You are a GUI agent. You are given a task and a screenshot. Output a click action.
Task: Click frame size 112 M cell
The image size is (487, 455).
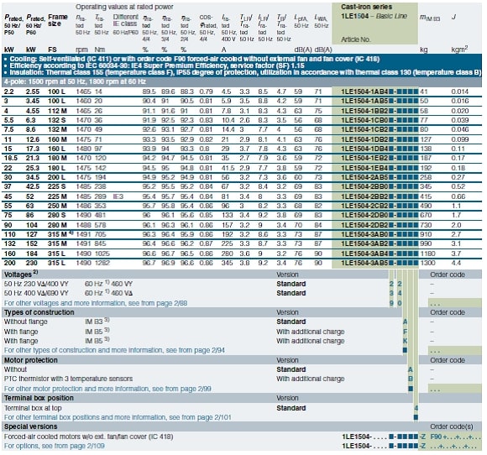(57, 111)
